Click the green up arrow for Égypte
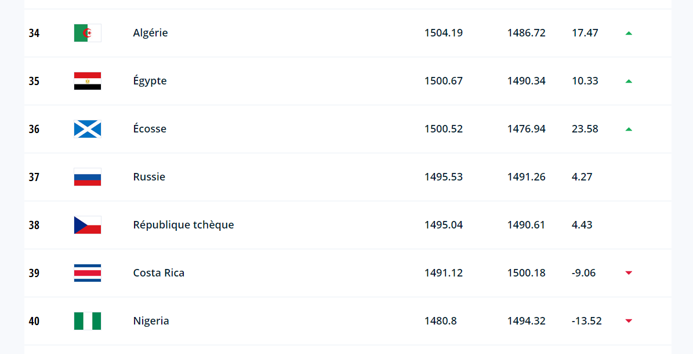693x354 pixels. click(x=629, y=82)
